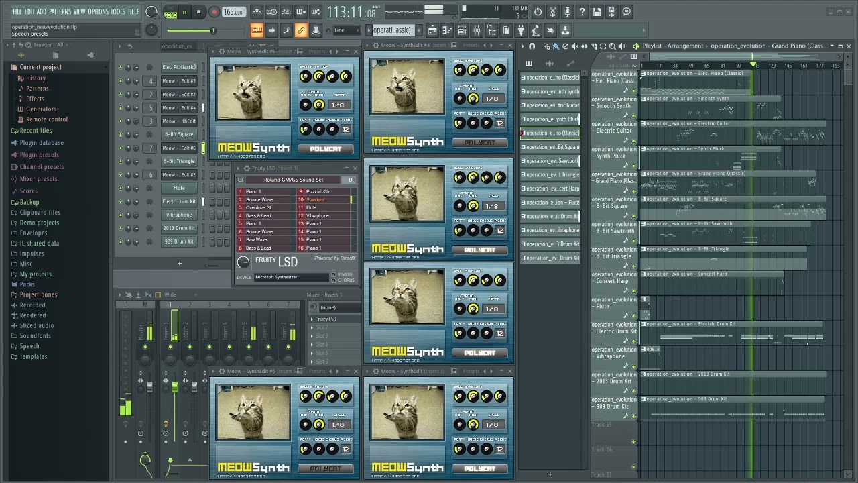Open the Flute channel button
Screen dimensions: 858x483
[x=179, y=189]
